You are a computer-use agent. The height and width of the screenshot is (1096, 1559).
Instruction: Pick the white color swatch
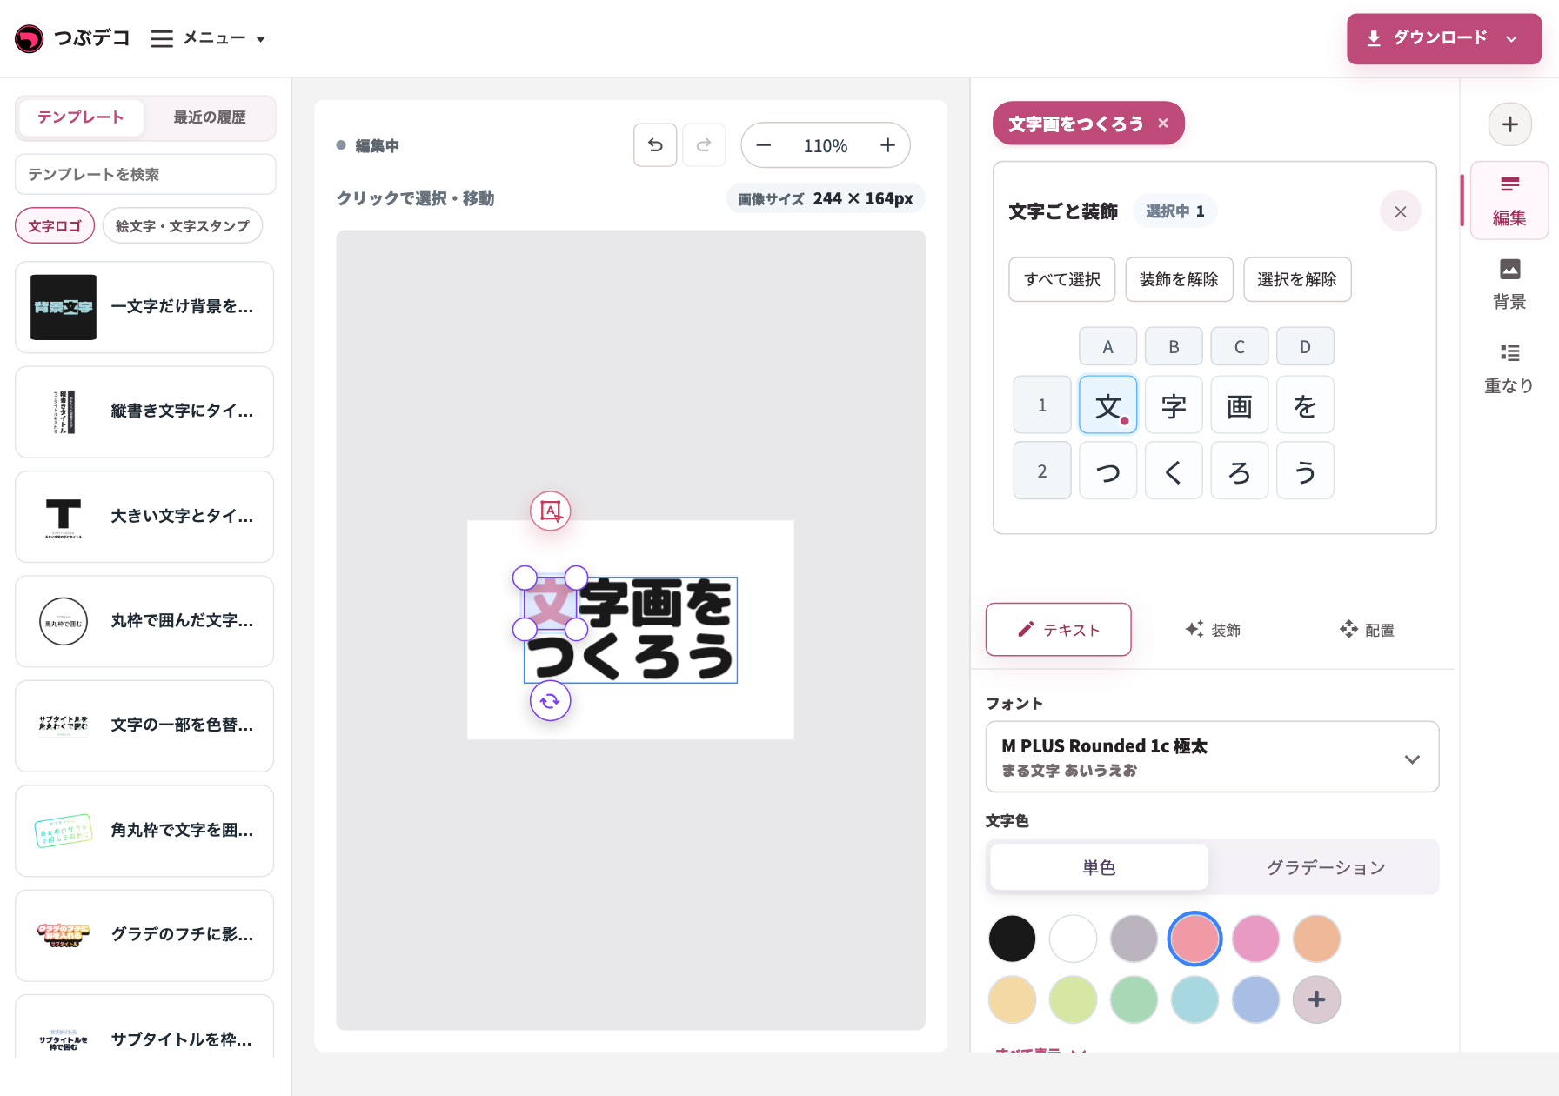(1073, 939)
